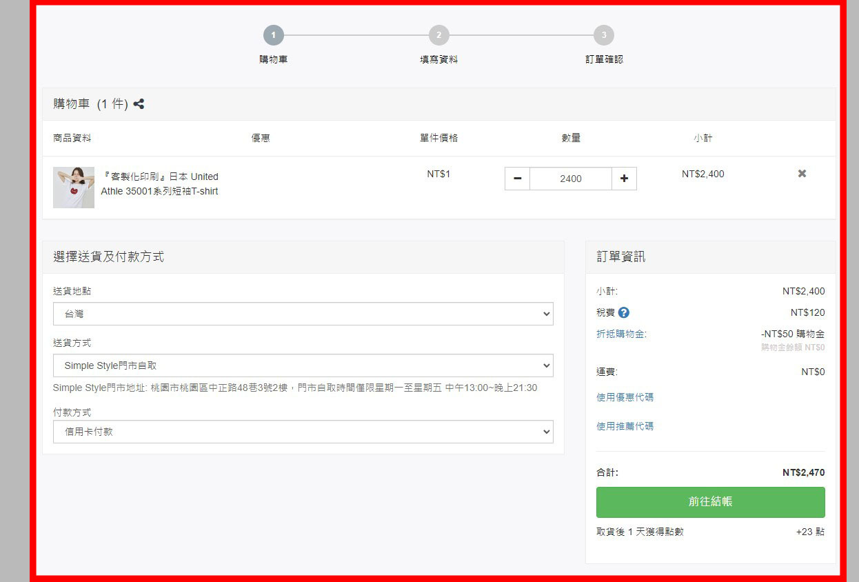
Task: Click the 折抵購物金 link
Action: pyautogui.click(x=621, y=334)
